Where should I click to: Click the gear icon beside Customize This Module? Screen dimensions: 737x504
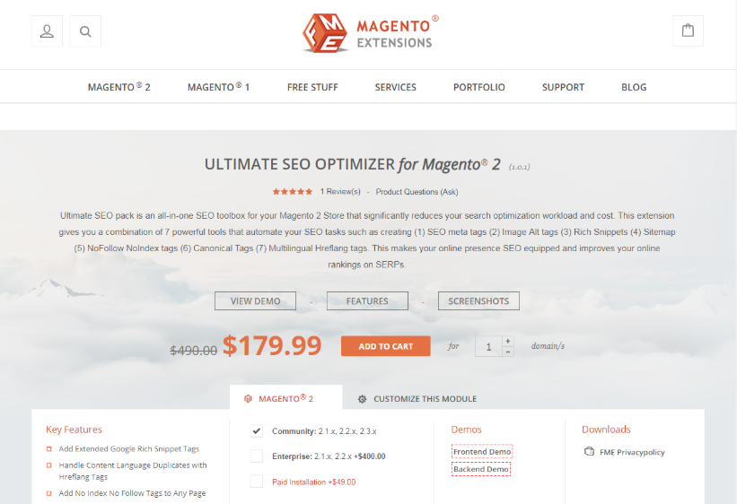pos(362,399)
